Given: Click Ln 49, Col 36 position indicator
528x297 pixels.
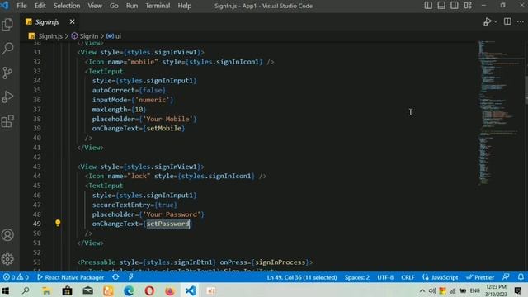Looking at the screenshot, I should point(302,277).
